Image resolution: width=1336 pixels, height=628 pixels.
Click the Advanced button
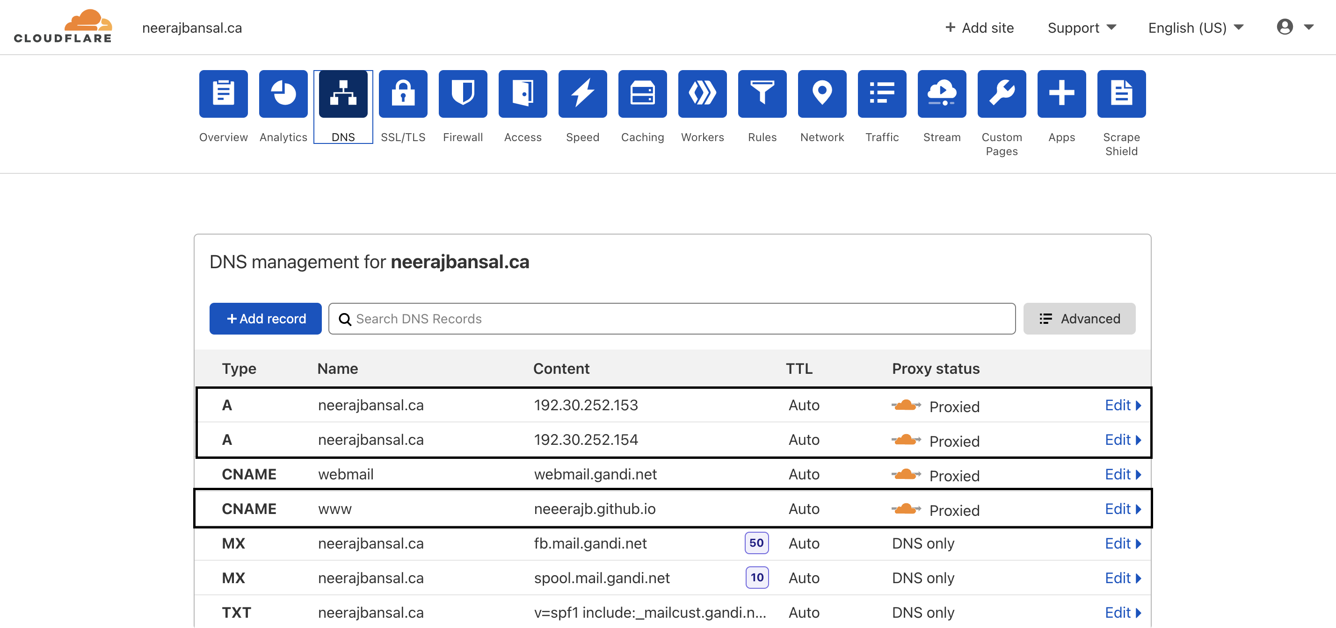pyautogui.click(x=1079, y=319)
